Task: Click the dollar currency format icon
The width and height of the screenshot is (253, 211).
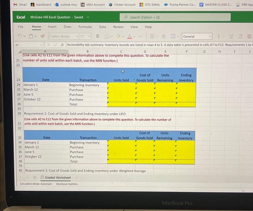Action: tap(219, 36)
